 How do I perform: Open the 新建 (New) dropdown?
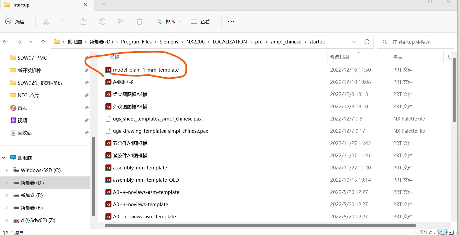click(x=17, y=22)
